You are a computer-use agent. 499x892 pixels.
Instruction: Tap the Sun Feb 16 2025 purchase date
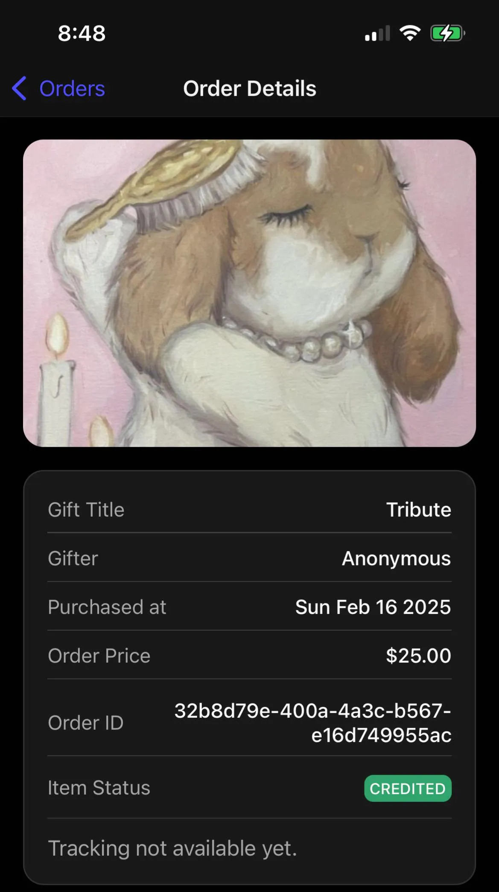(373, 607)
